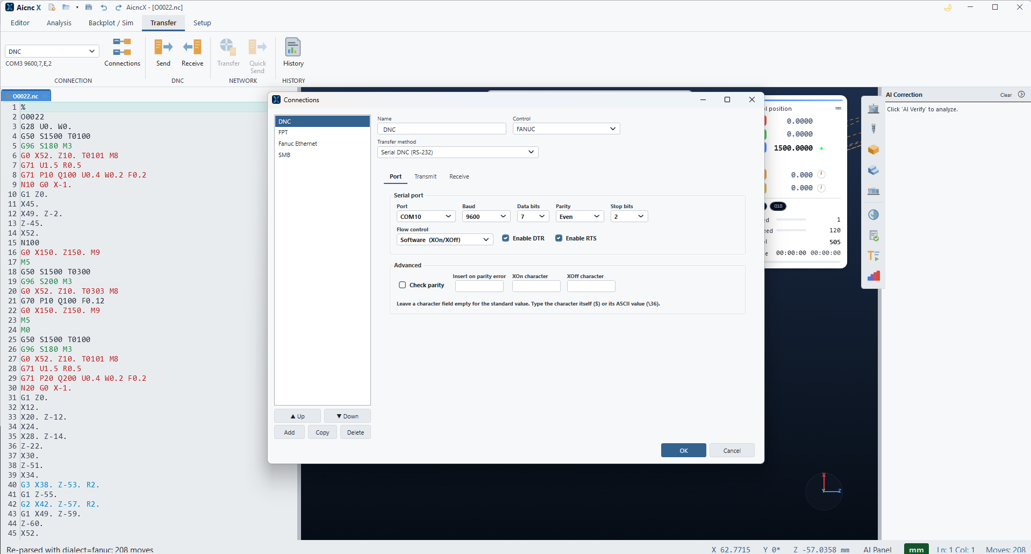Open the Transfer method Serial DNC dropdown
The image size is (1031, 554).
click(457, 152)
